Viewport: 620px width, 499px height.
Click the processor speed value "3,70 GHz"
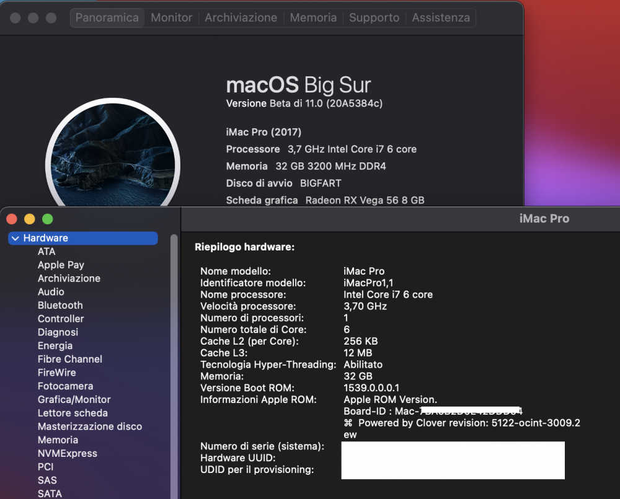[x=365, y=306]
